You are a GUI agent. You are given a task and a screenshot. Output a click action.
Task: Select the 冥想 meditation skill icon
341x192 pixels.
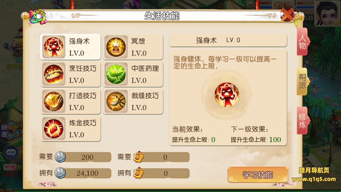pyautogui.click(x=116, y=47)
